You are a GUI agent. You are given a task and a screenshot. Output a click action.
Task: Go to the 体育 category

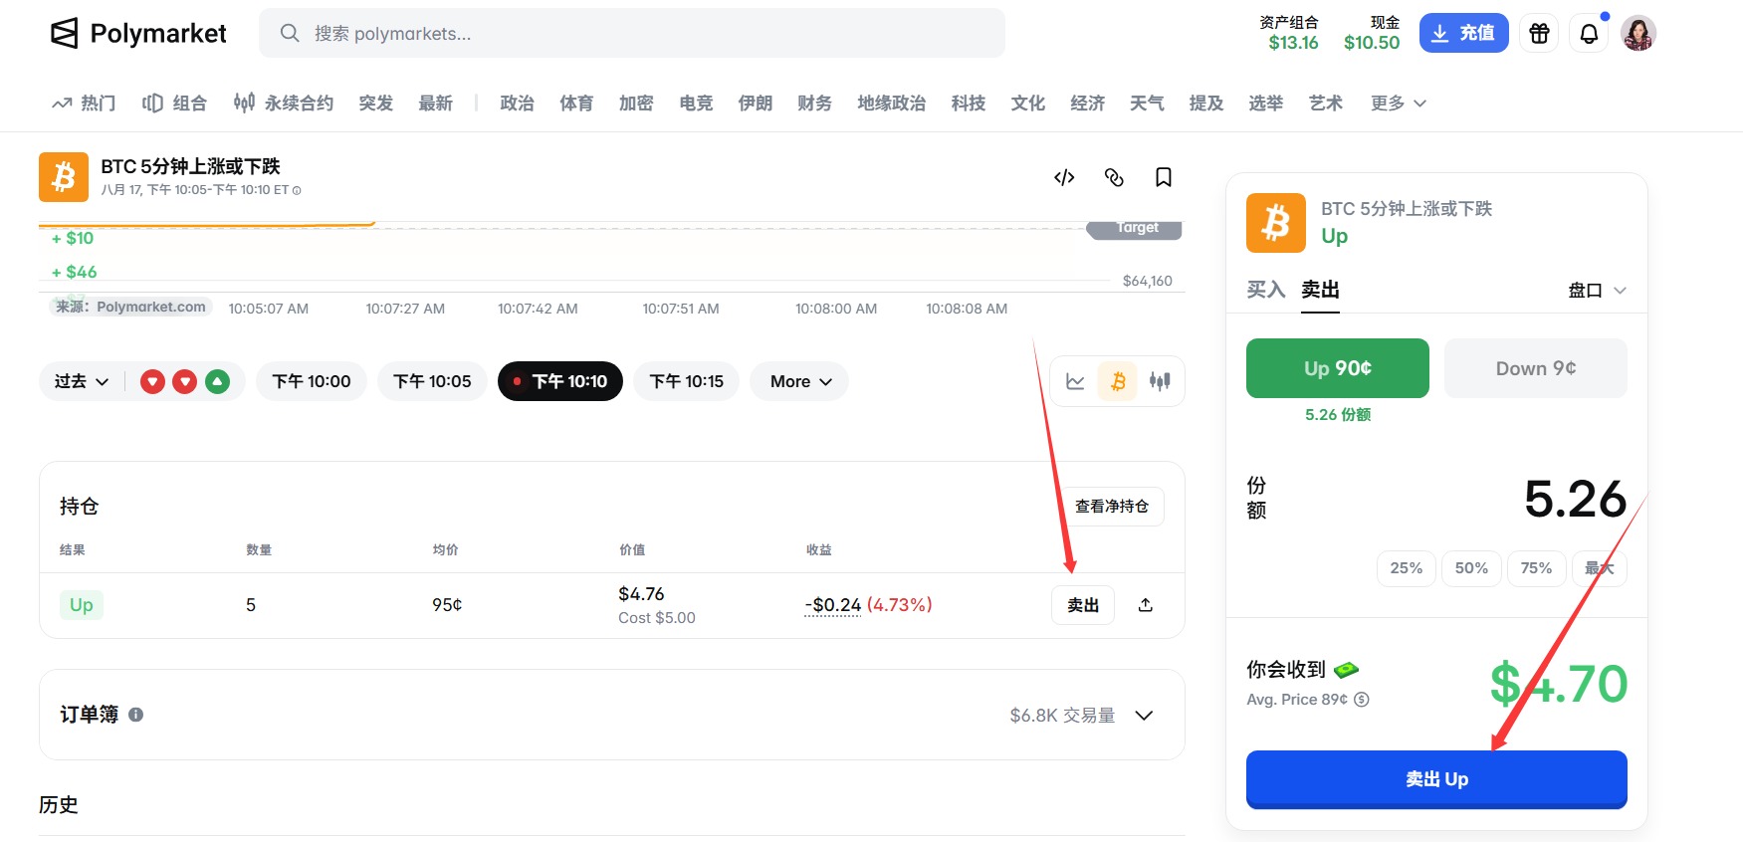click(x=576, y=104)
